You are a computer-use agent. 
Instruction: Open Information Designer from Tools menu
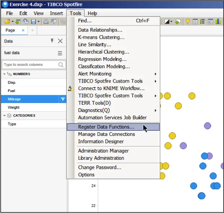pos(113,142)
